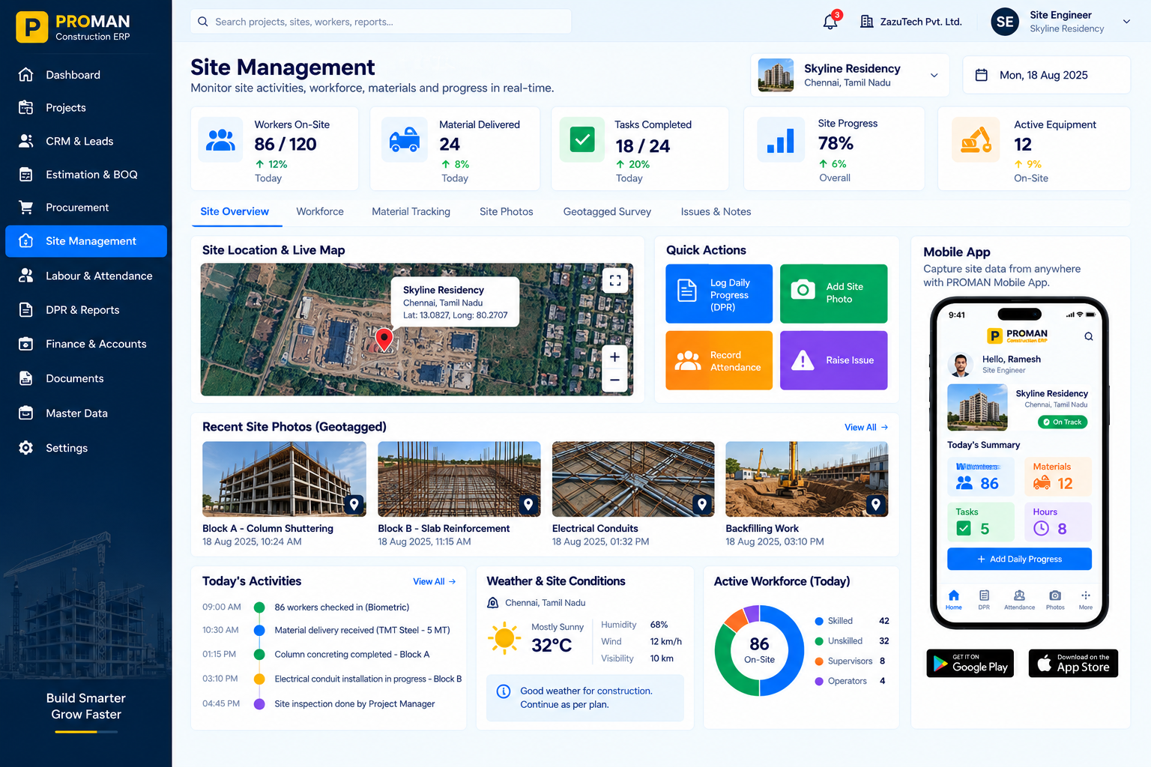Click the search magnifier icon
This screenshot has height=767, width=1151.
202,22
